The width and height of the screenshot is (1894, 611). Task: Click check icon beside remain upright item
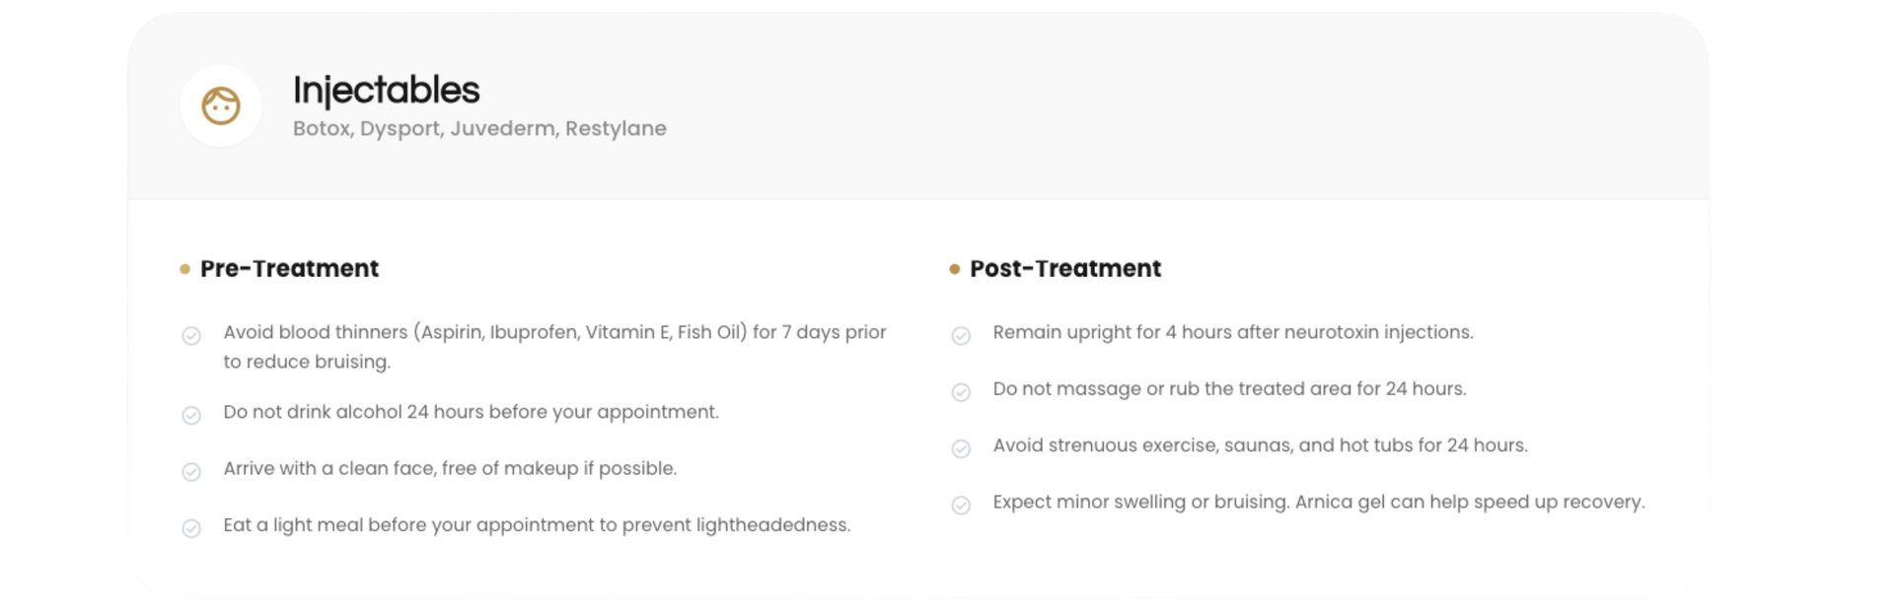click(x=961, y=336)
